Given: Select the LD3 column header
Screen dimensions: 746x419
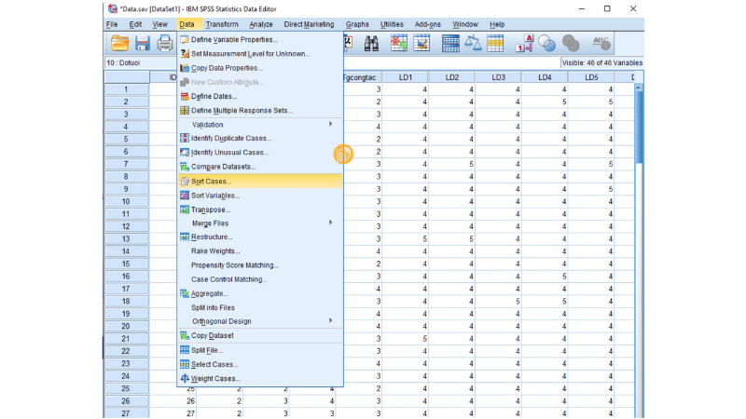Looking at the screenshot, I should pos(498,77).
